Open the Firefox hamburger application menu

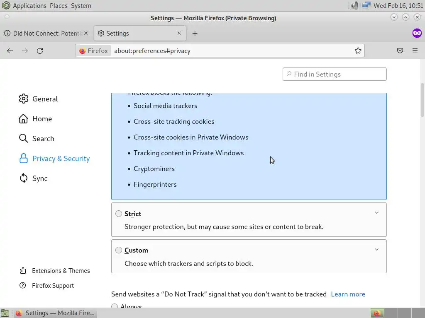tap(415, 51)
